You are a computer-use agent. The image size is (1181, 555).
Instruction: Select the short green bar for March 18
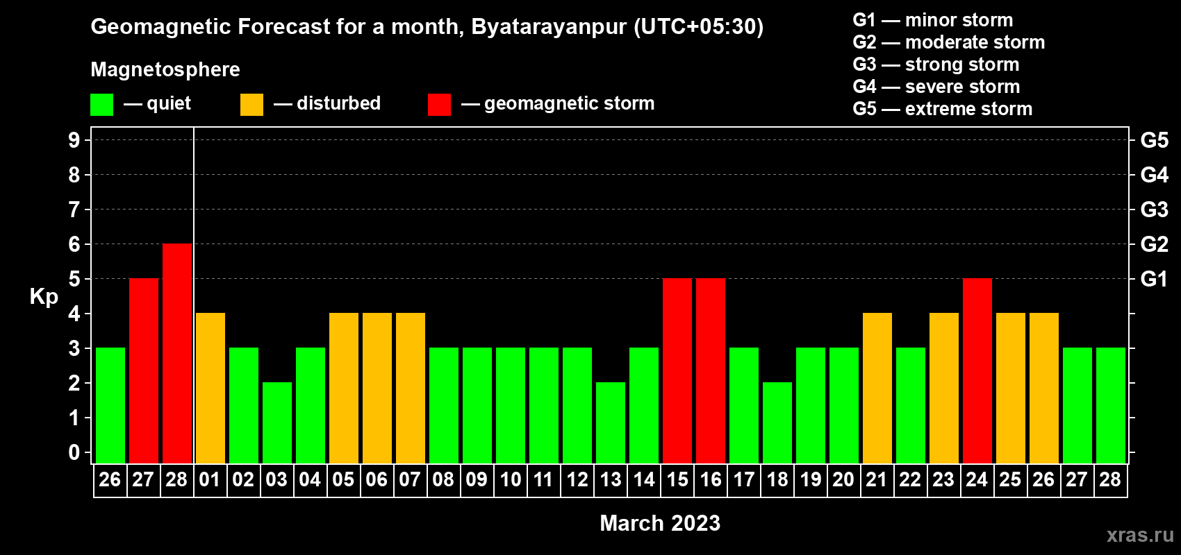[777, 422]
